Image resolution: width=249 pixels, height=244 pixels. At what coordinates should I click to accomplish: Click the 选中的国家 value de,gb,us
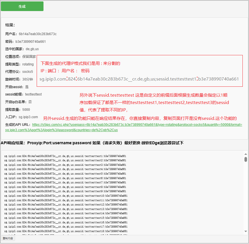[32, 49]
